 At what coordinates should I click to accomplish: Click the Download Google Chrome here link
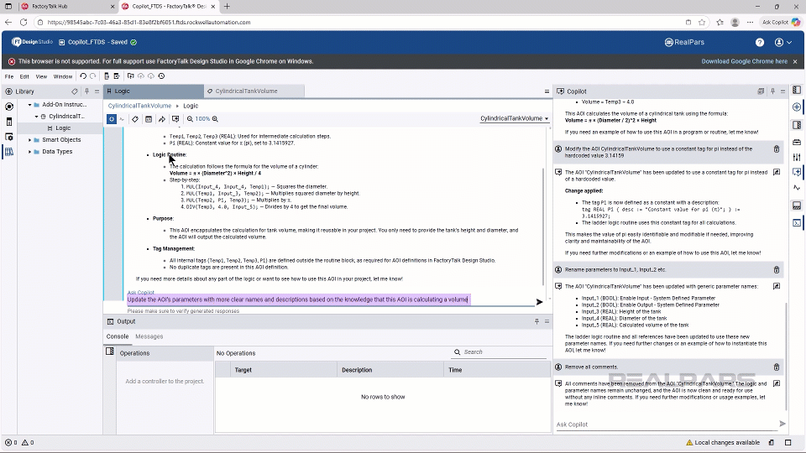click(x=745, y=61)
